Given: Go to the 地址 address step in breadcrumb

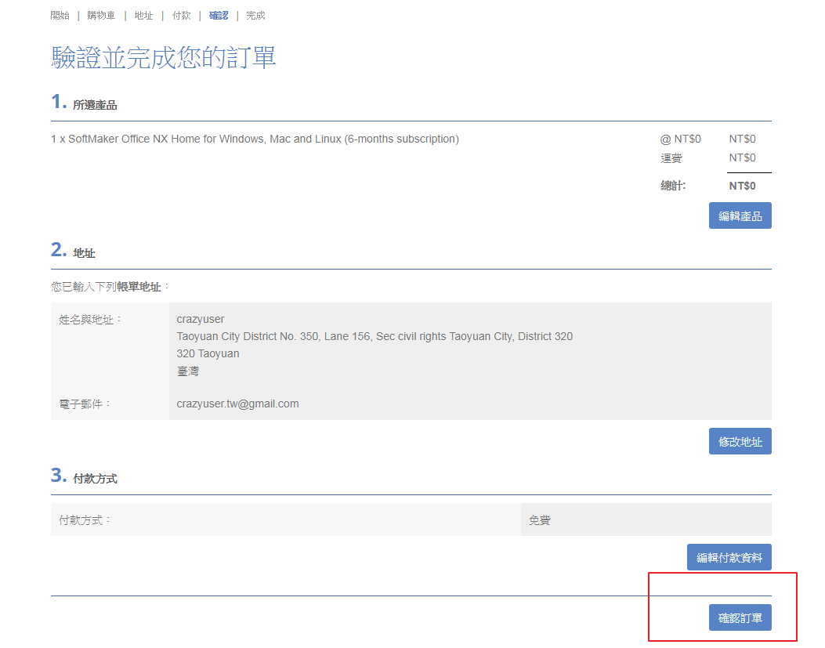Looking at the screenshot, I should 143,15.
